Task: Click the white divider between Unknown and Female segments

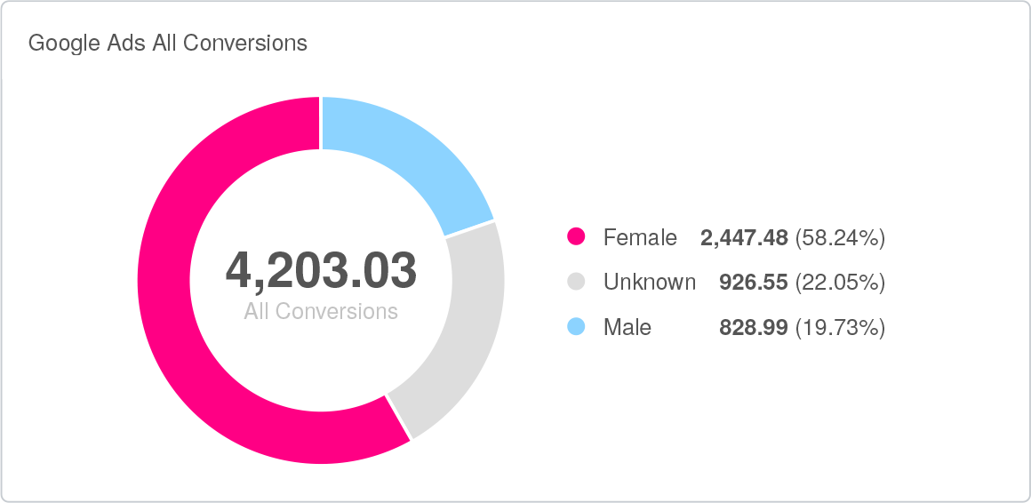Action: click(398, 417)
